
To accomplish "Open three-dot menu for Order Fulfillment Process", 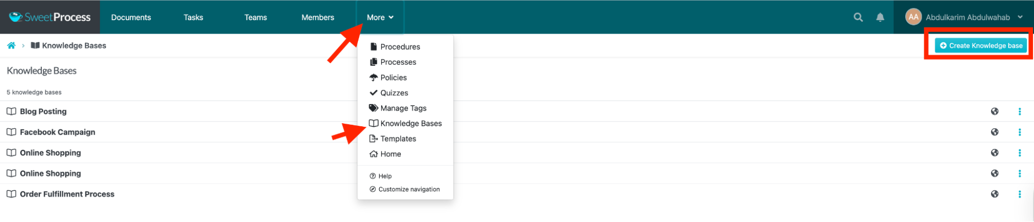I will coord(1020,194).
